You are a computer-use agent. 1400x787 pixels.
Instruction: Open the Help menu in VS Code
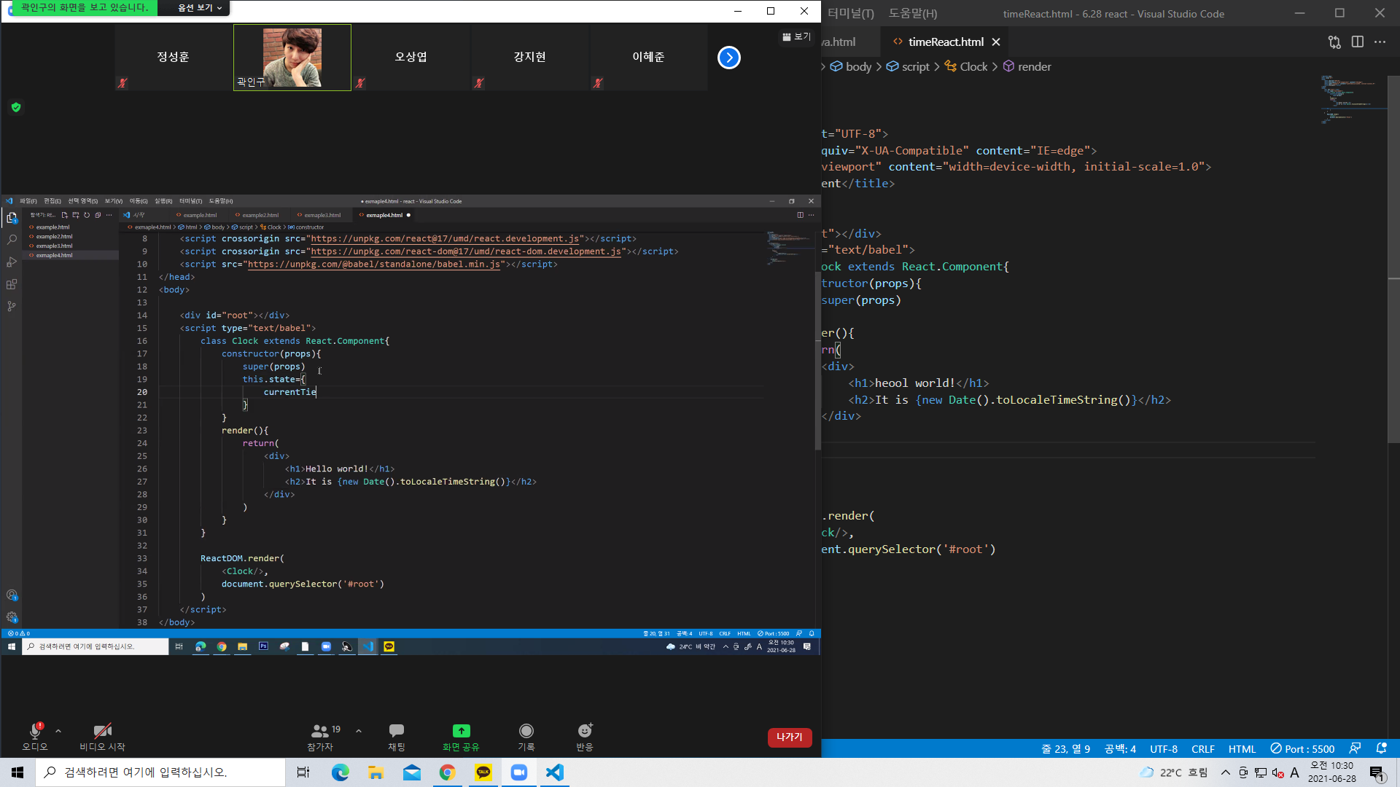point(912,13)
